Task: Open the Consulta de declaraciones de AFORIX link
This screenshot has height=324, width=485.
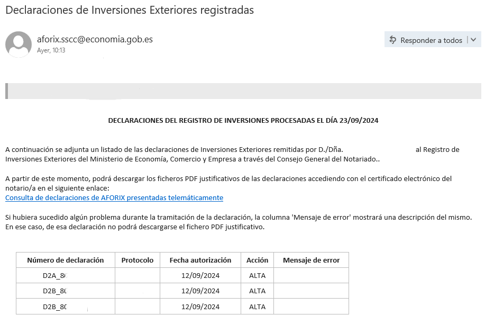Action: [114, 197]
